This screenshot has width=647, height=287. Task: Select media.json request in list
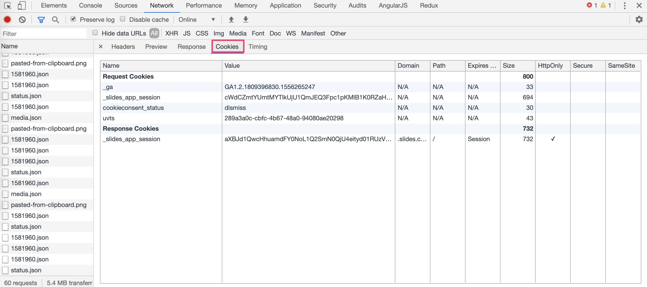click(26, 118)
